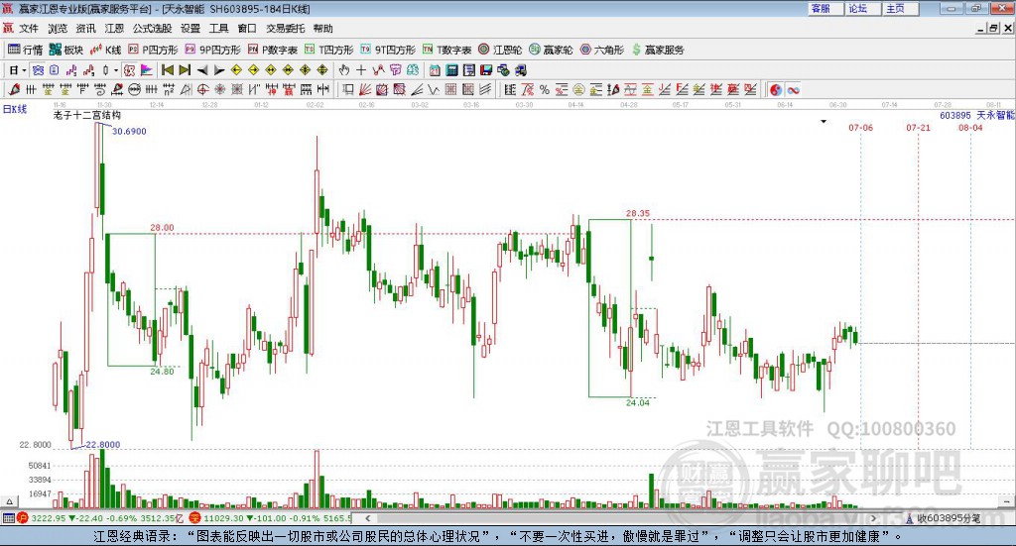The height and width of the screenshot is (546, 1016).
Task: Click the horizontal scrollbar right arrow
Action: tap(873, 518)
